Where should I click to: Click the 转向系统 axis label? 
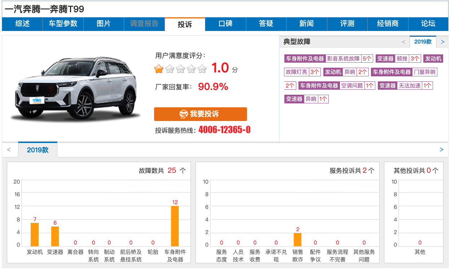click(93, 256)
